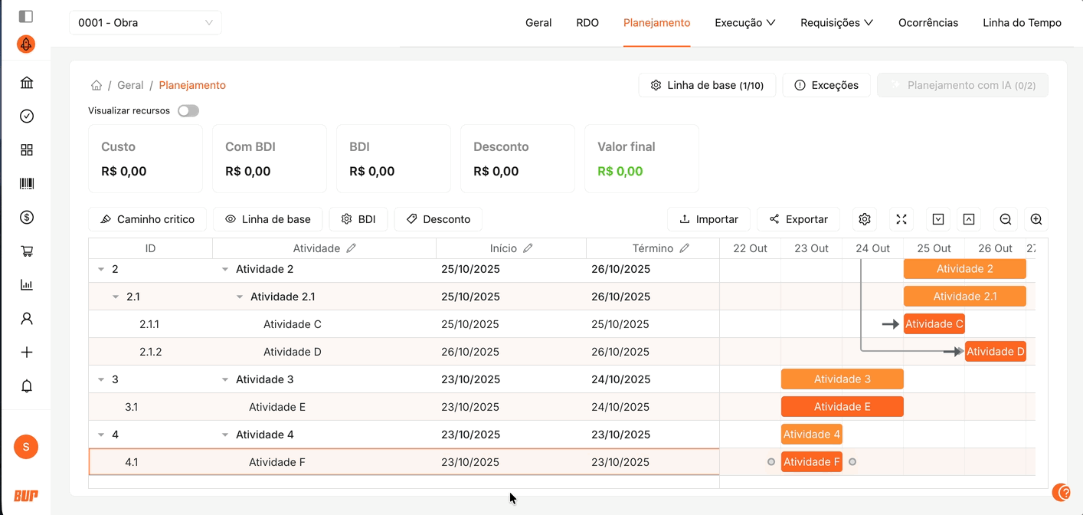Switch to the RDO tab
The height and width of the screenshot is (515, 1083).
point(587,23)
